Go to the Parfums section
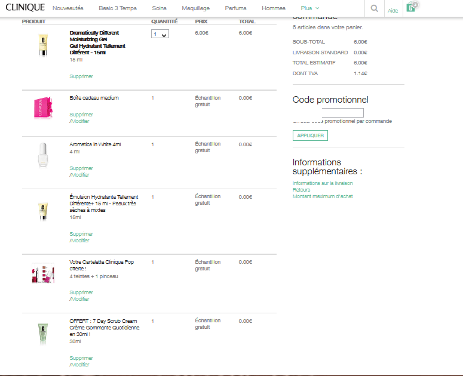The image size is (463, 376). (235, 8)
